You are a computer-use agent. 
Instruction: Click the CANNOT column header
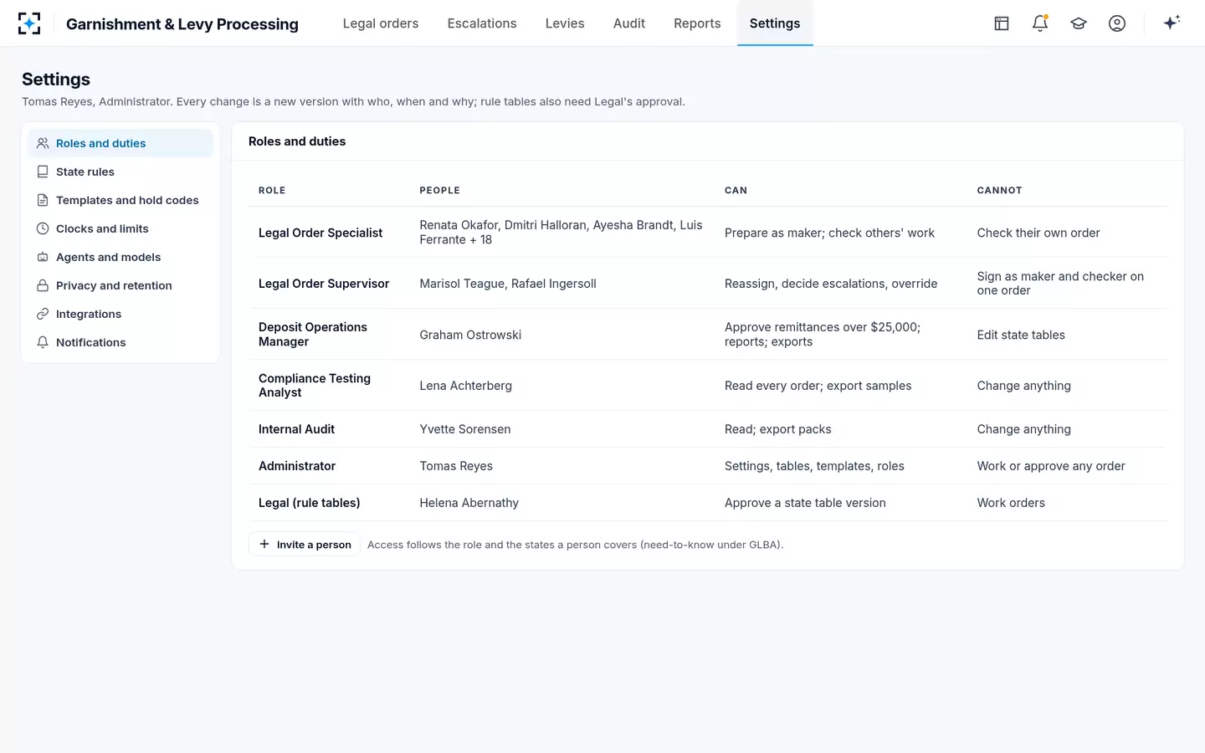(1000, 191)
